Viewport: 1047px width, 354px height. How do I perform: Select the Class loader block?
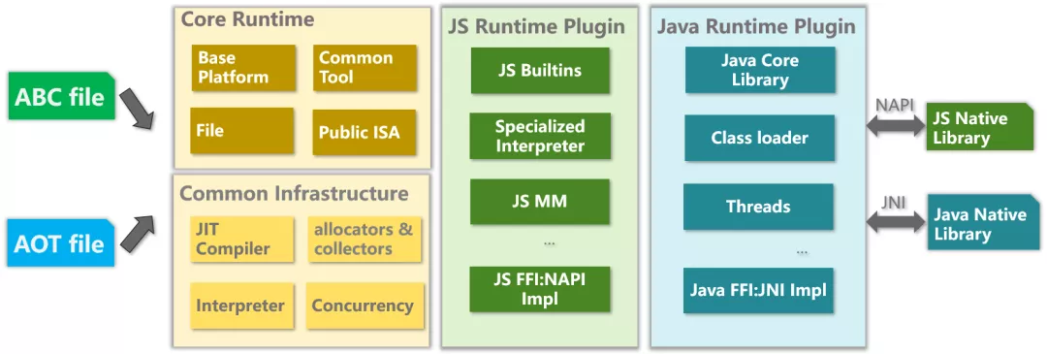coord(759,139)
